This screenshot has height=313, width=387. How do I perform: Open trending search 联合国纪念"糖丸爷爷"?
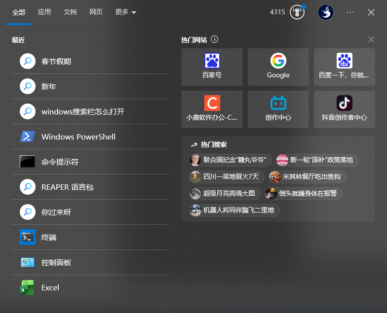click(x=230, y=160)
